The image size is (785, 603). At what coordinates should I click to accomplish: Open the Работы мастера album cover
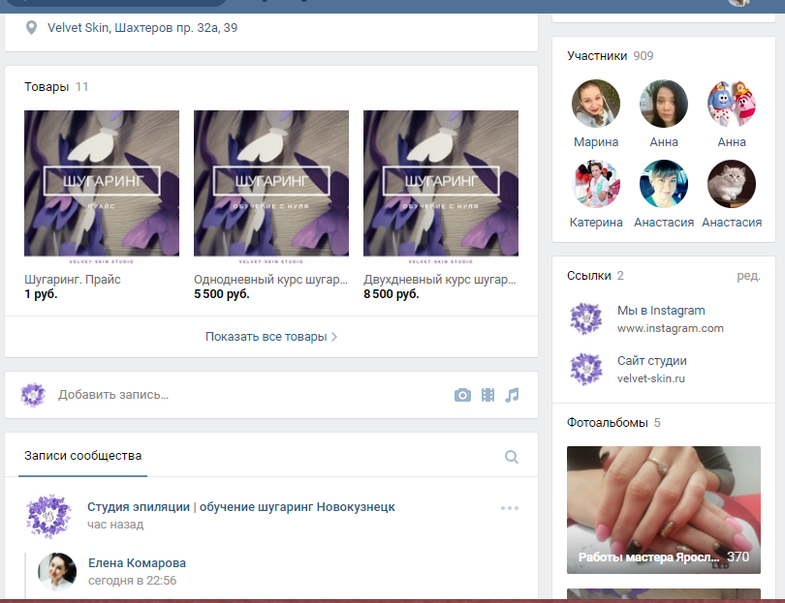pos(663,510)
